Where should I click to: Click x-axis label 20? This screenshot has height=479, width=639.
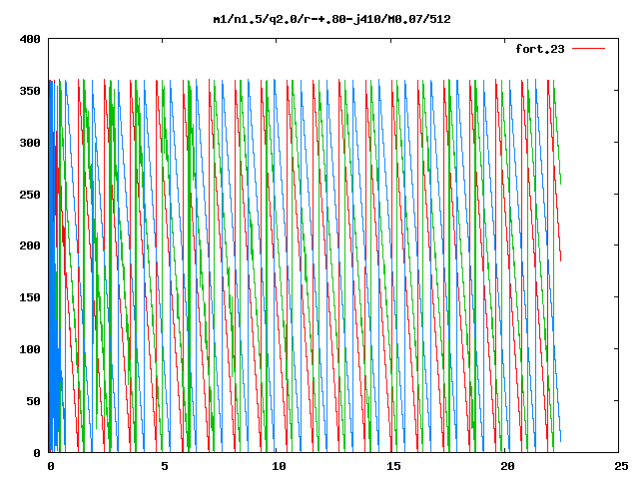507,466
